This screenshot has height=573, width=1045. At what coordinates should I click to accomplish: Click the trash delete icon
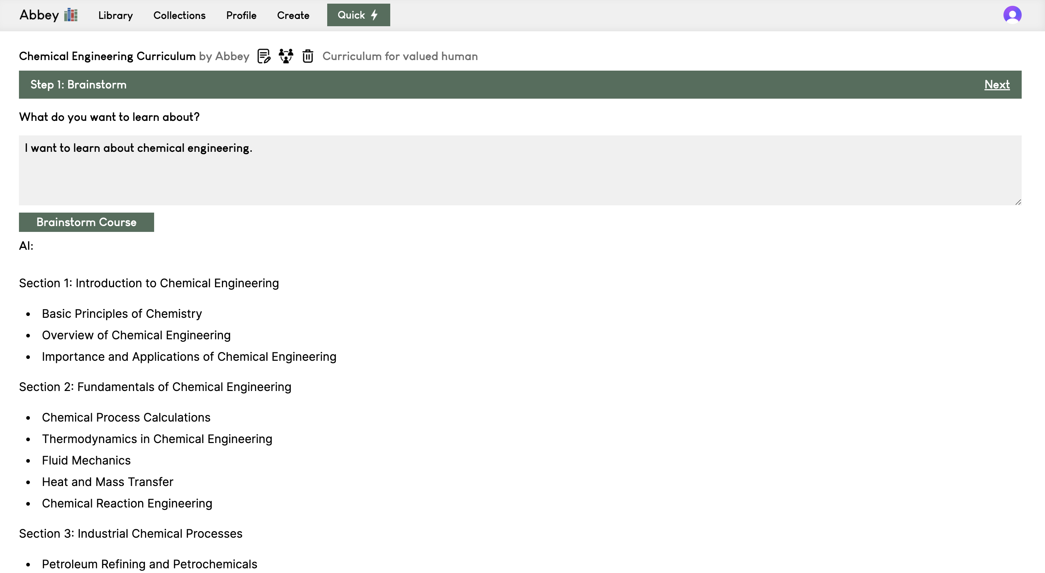[x=308, y=56]
